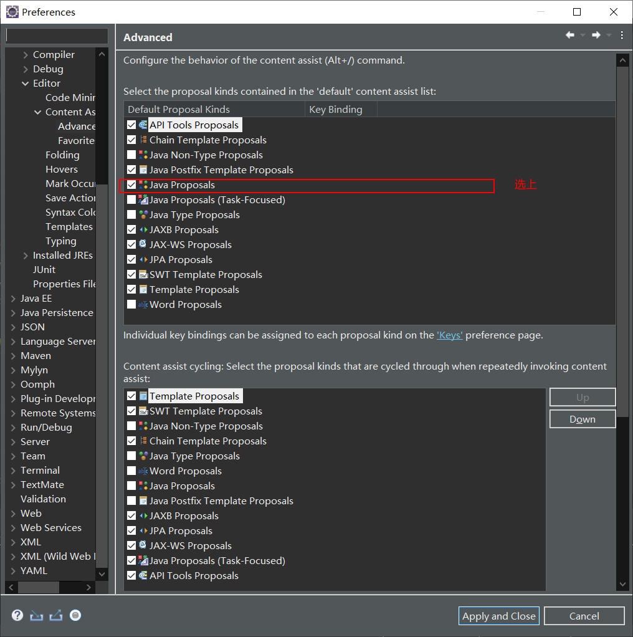Click the JAX-WS Proposals icon in default list
The width and height of the screenshot is (633, 637).
point(143,244)
